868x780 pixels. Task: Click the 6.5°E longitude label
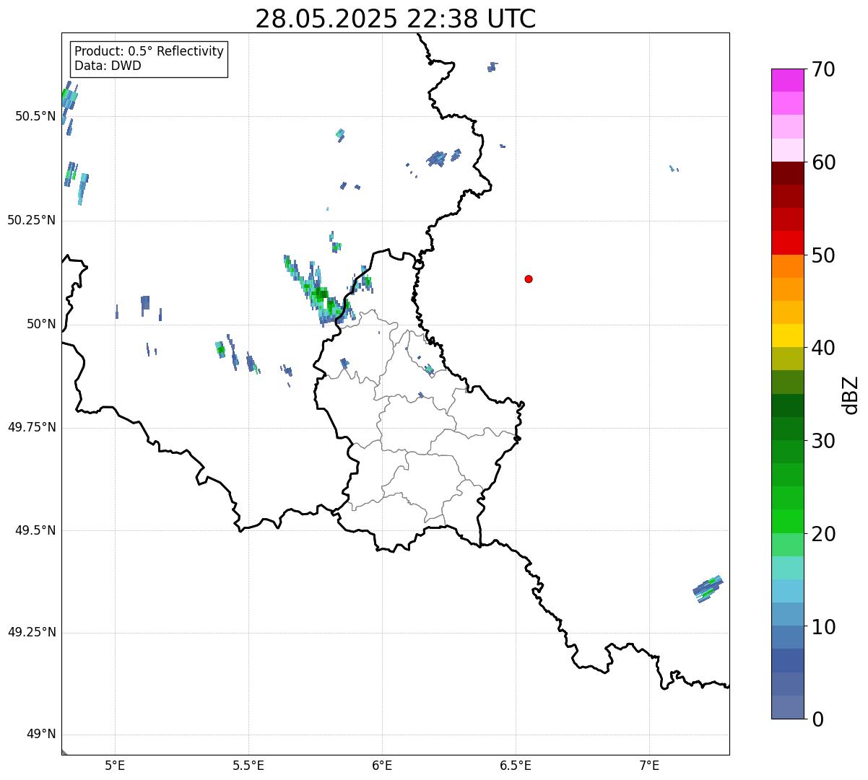516,765
